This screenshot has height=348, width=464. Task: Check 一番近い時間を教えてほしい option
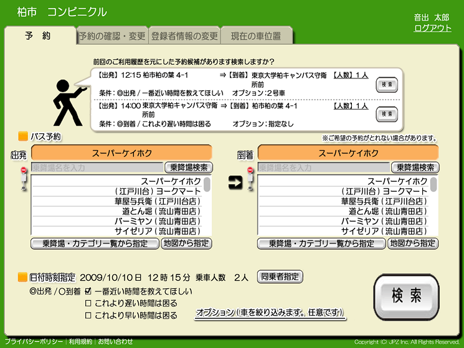(88, 291)
